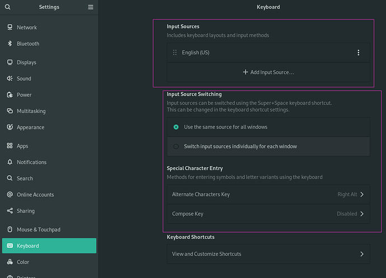This screenshot has width=386, height=278.
Task: Click the search magnifier in Settings header
Action: tap(7, 7)
